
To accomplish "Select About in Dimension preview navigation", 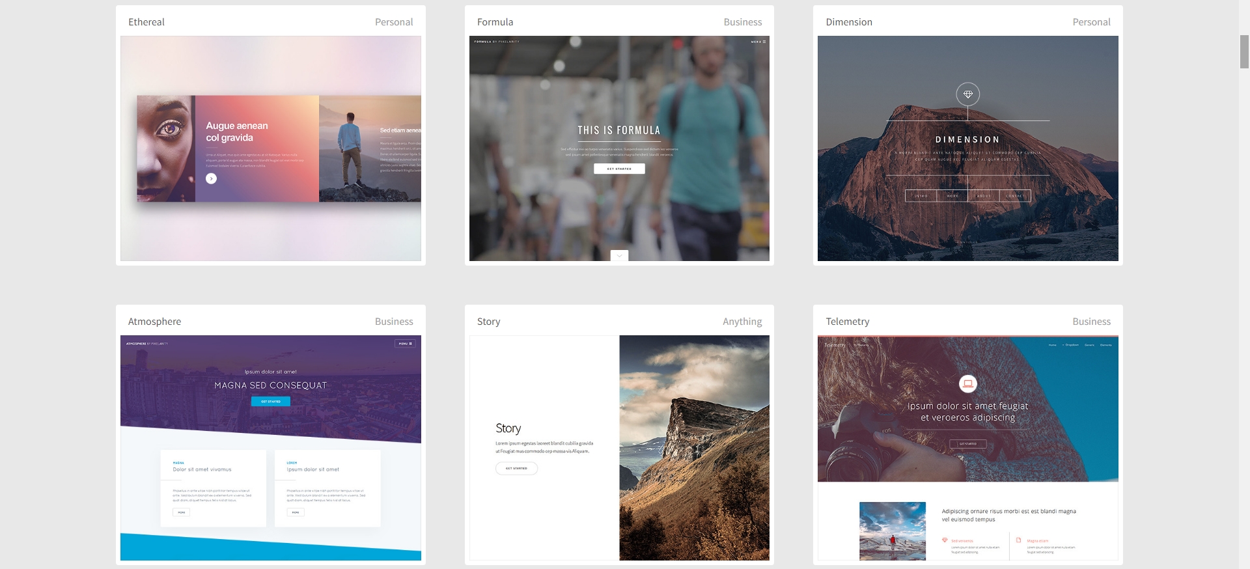I will click(983, 196).
